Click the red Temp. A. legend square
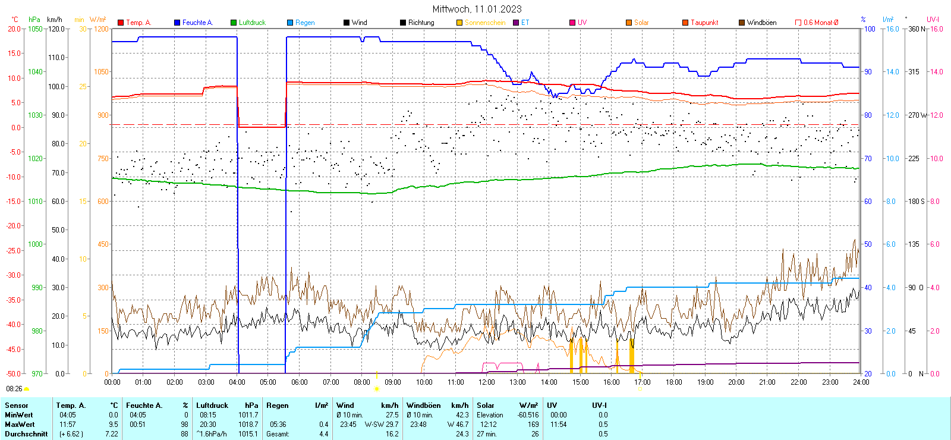951x440 pixels. (x=121, y=23)
